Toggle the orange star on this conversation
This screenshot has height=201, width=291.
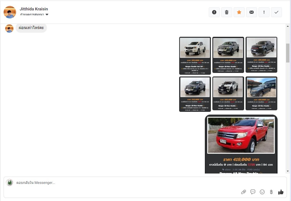point(239,12)
